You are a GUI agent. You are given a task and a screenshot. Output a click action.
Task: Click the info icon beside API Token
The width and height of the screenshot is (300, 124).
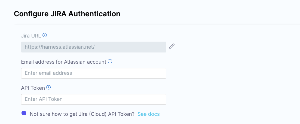click(x=48, y=88)
